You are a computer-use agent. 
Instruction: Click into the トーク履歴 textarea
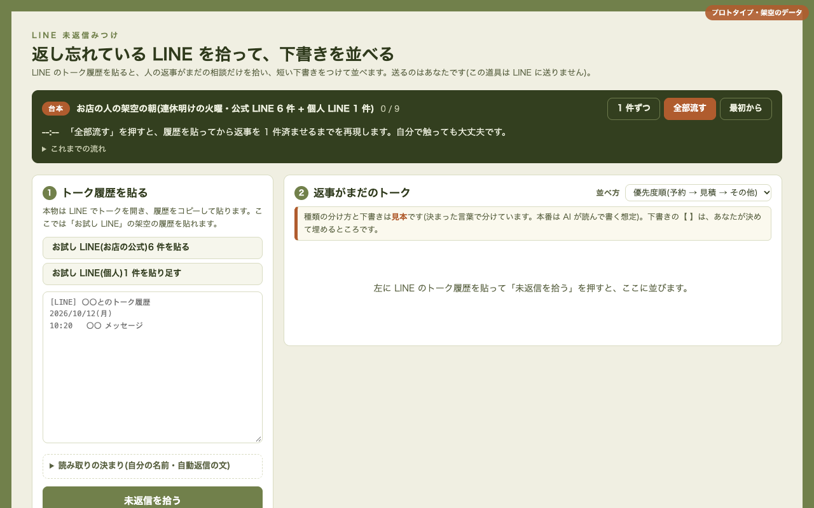tap(153, 367)
